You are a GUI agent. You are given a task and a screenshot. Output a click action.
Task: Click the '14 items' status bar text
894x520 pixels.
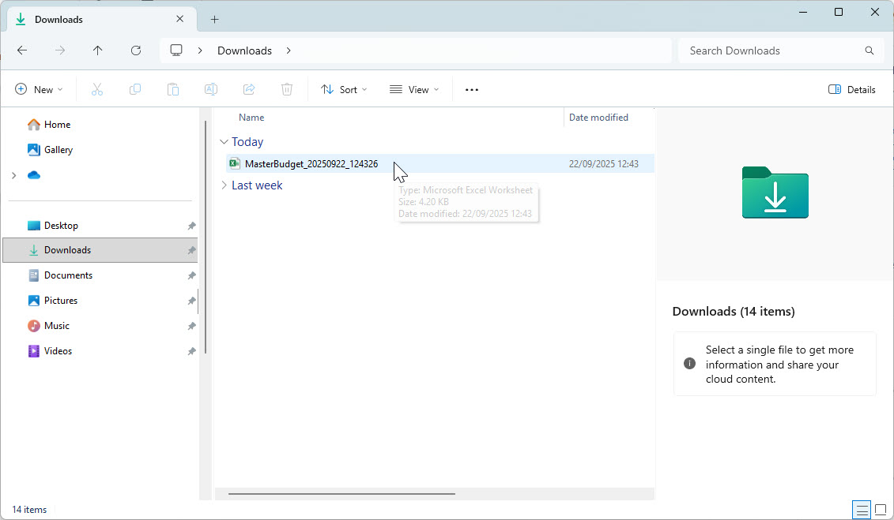point(30,510)
